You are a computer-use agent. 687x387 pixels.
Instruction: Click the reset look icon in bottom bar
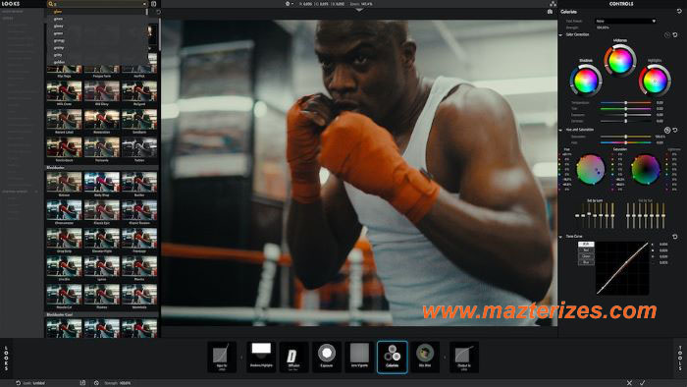tap(18, 383)
